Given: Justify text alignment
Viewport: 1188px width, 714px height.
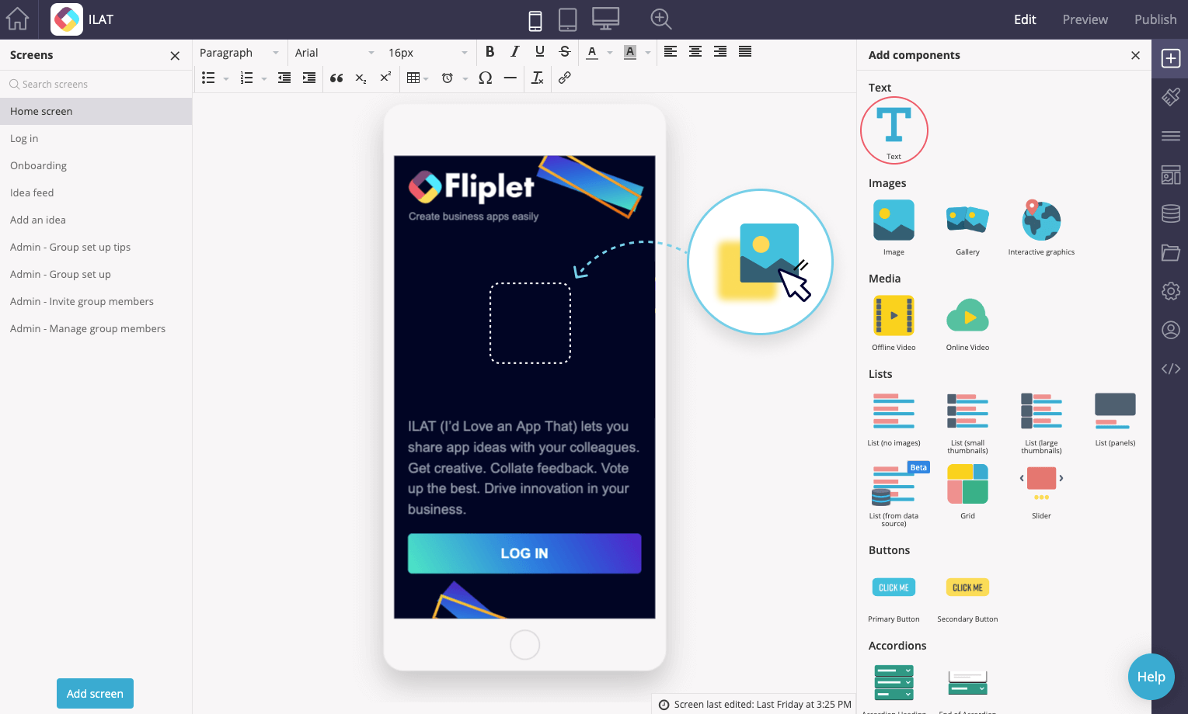Looking at the screenshot, I should 745,52.
